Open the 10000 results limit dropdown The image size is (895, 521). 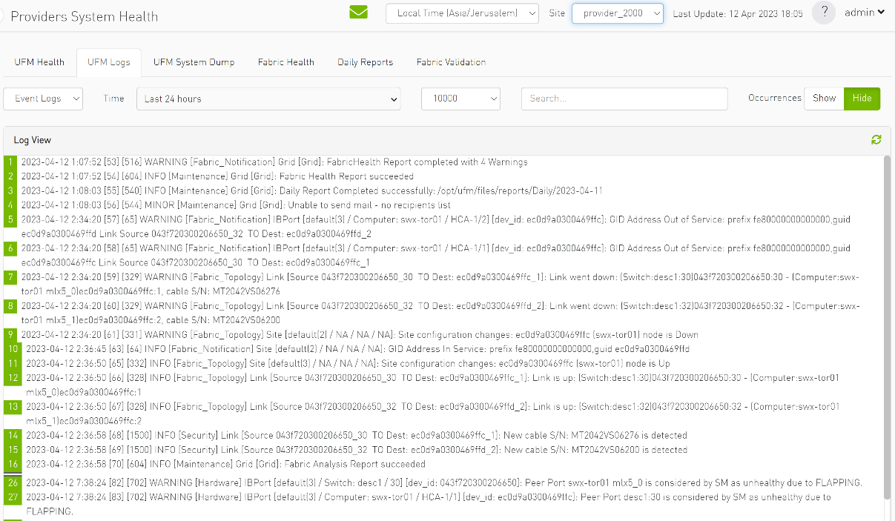[460, 98]
